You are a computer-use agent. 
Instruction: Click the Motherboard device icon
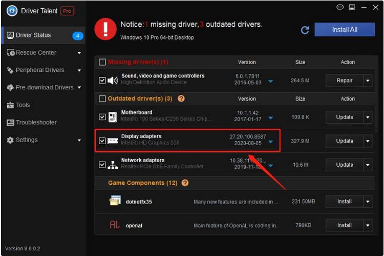click(113, 117)
